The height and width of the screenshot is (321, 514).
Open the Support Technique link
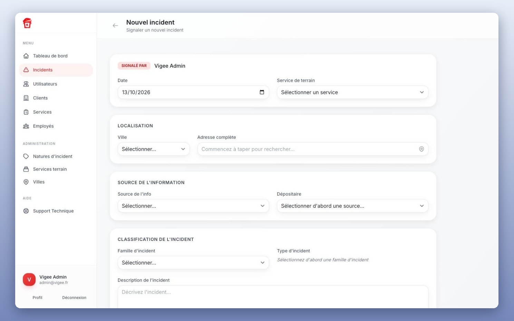point(56,211)
